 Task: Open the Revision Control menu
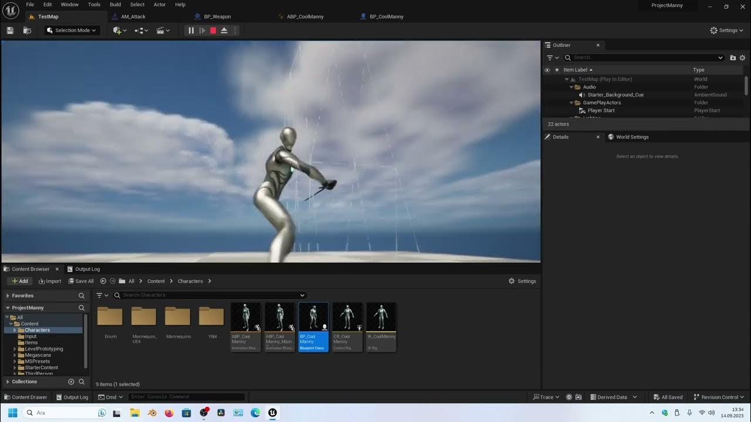point(720,397)
